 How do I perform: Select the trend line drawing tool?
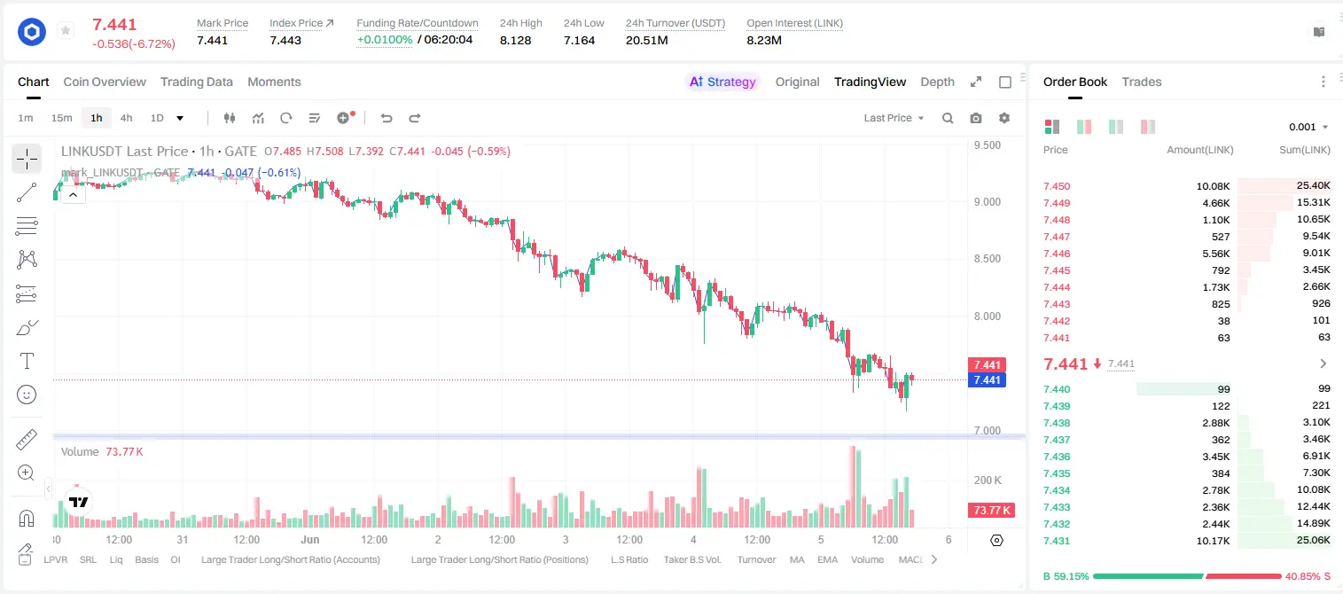(x=27, y=192)
